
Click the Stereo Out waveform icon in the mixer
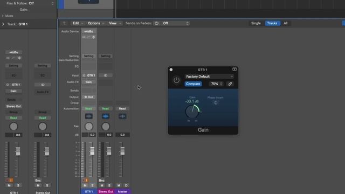tap(106, 116)
